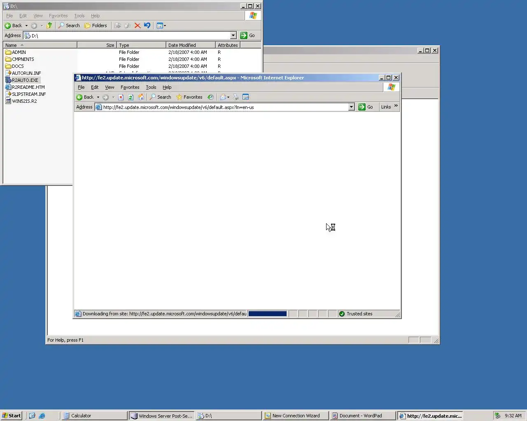Screen dimensions: 527x421
Task: Sort by the Attributes column header
Action: (228, 45)
